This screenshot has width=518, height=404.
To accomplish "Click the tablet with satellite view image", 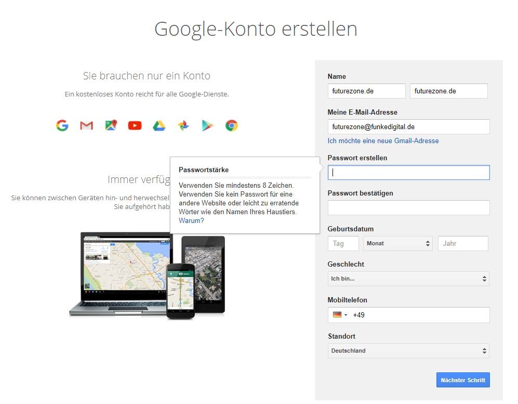I will point(207,274).
